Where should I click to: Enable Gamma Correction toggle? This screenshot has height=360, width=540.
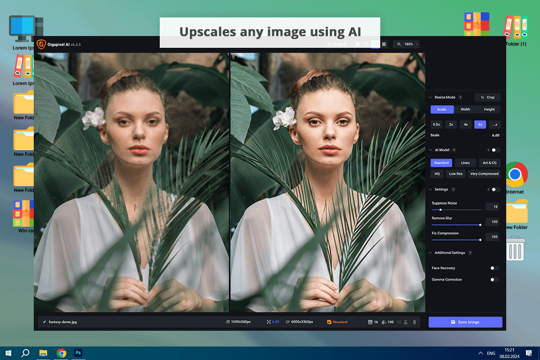[x=494, y=280]
